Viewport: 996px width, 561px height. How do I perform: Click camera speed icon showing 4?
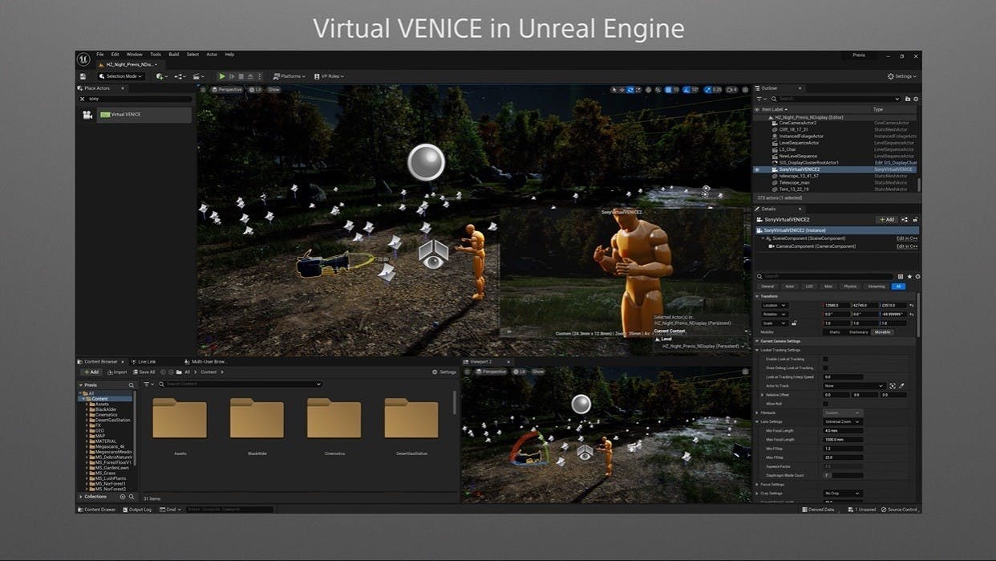(x=731, y=90)
